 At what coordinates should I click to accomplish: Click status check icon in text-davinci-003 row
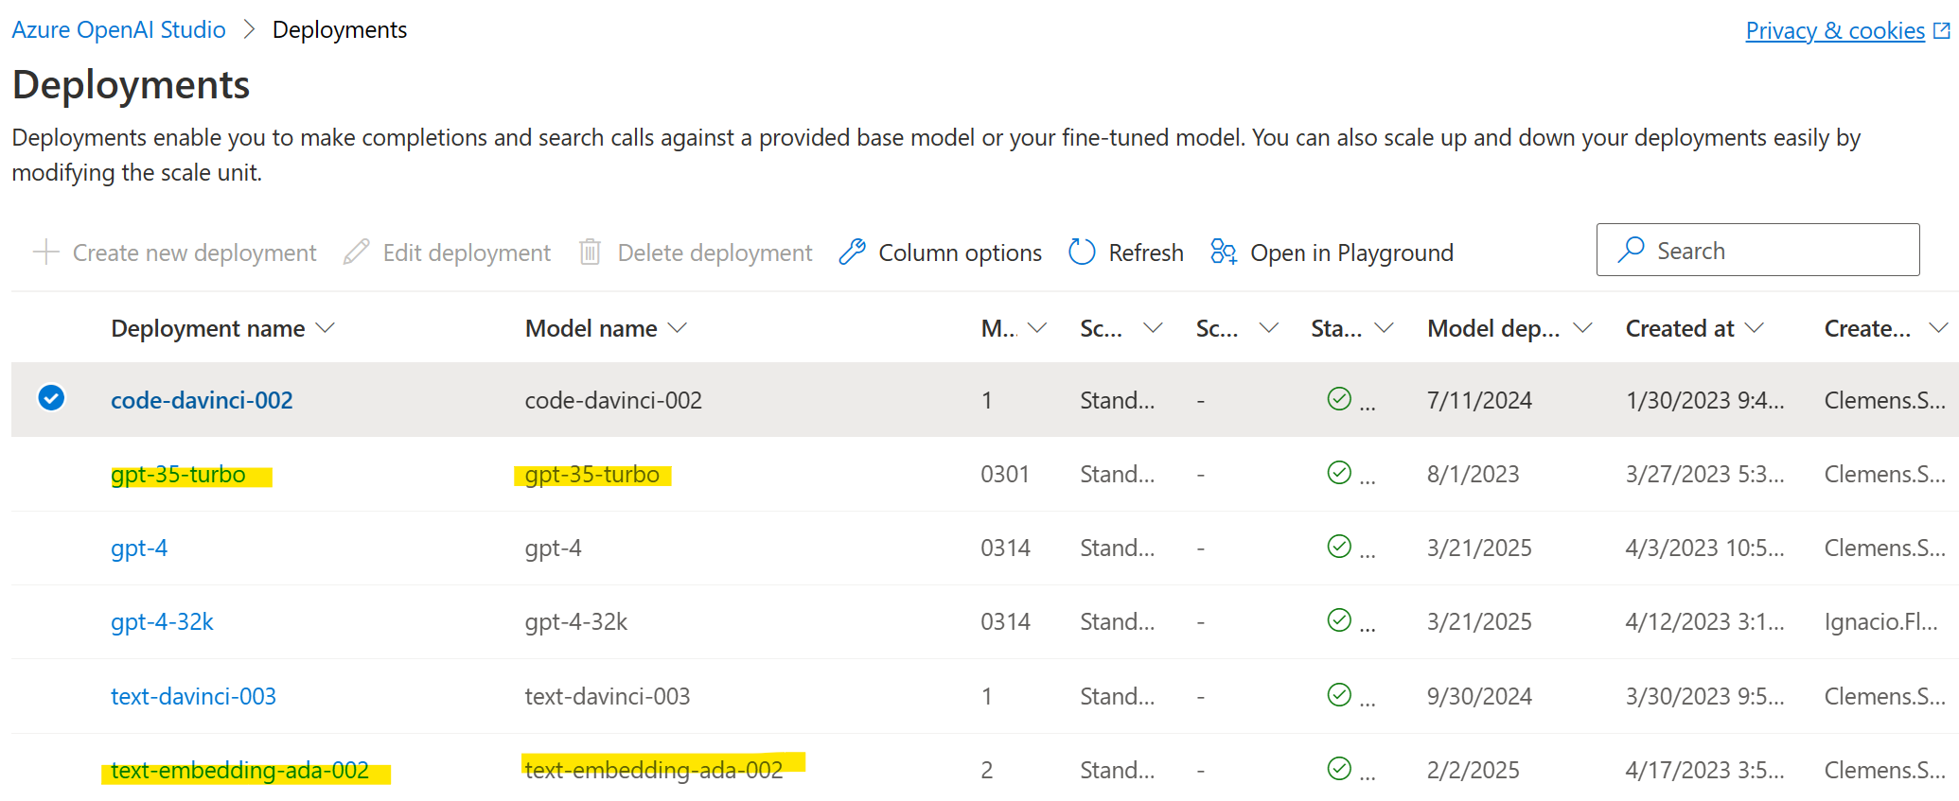[x=1339, y=695]
